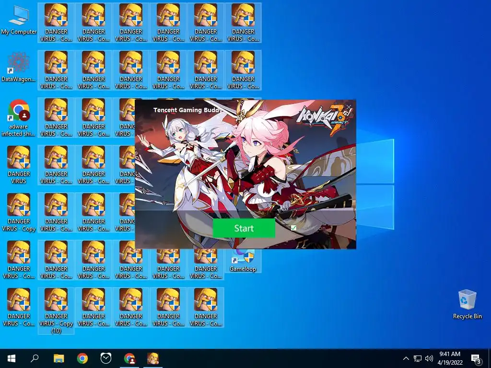This screenshot has width=491, height=368.
Task: Switch to the barbarian-icon app on taskbar
Action: [153, 358]
